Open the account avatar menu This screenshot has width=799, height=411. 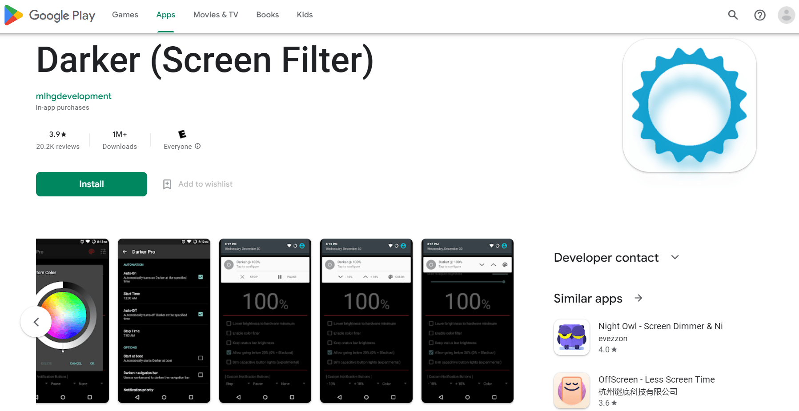(786, 15)
